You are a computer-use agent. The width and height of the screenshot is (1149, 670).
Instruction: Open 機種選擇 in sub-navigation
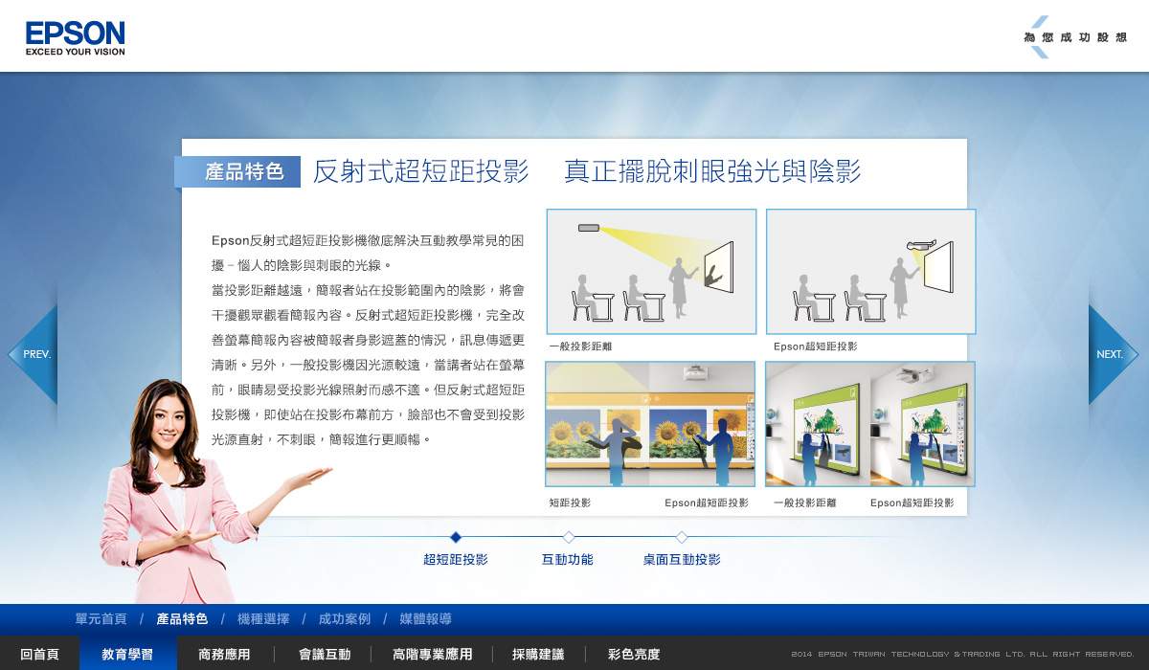point(263,619)
